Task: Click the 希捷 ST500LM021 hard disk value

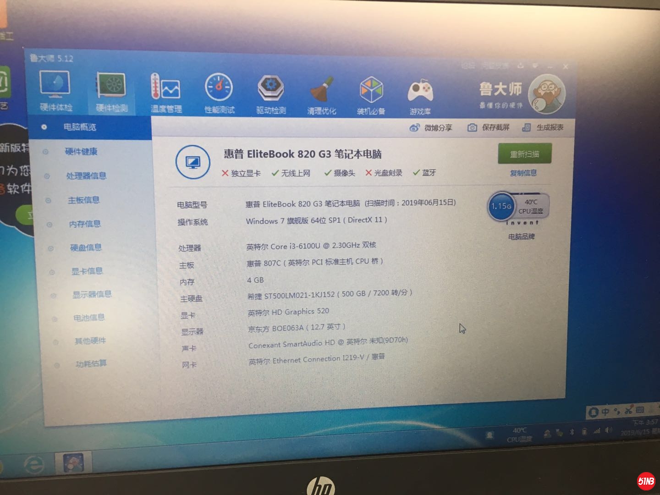Action: pos(330,294)
